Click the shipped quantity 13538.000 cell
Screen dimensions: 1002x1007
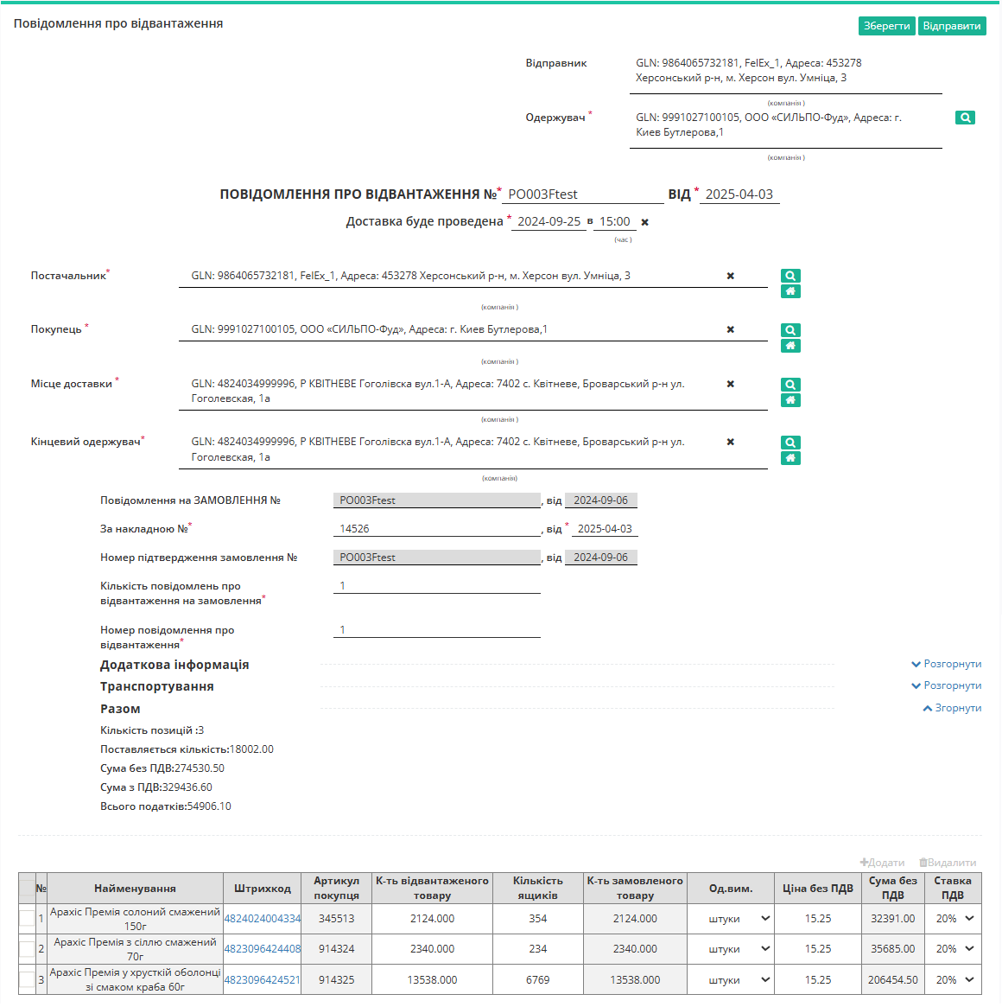coord(432,979)
